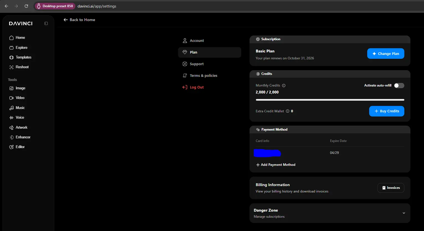Click the monthly credits progress bar
The image size is (424, 231).
pos(330,100)
